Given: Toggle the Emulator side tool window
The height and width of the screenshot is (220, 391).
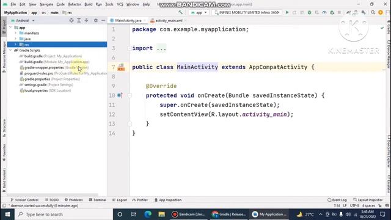Looking at the screenshot, I should 389,184.
